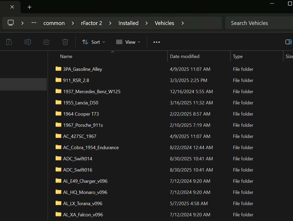This screenshot has height=221, width=293.
Task: Click date 8/22/2024 12:44 AM cell
Action: pyautogui.click(x=191, y=148)
